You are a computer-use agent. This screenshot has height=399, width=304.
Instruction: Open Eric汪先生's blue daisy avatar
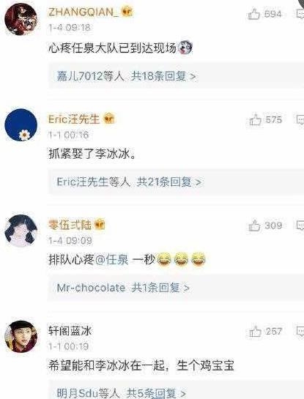(x=21, y=124)
